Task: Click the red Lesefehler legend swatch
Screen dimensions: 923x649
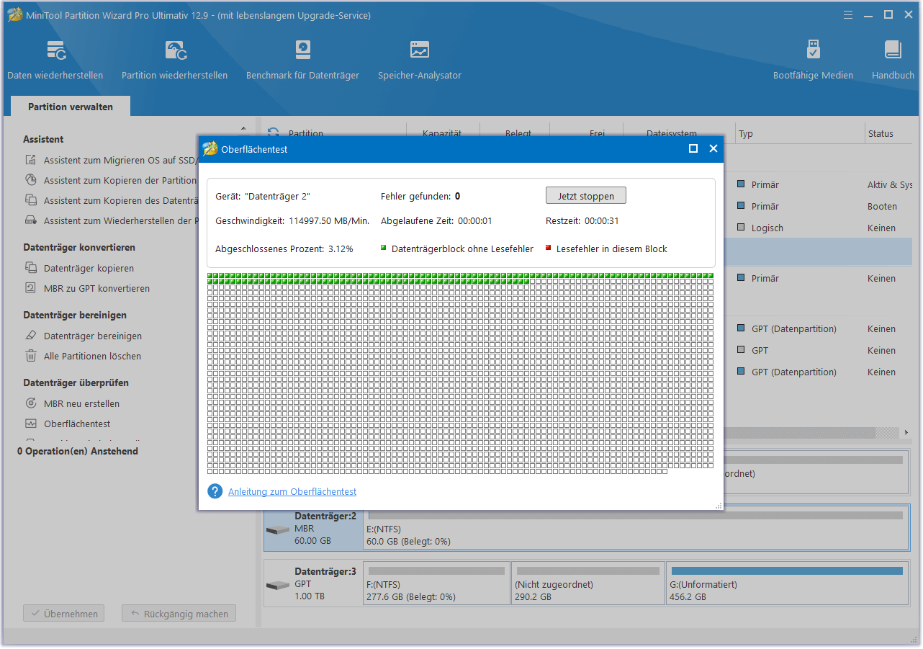Action: coord(548,248)
